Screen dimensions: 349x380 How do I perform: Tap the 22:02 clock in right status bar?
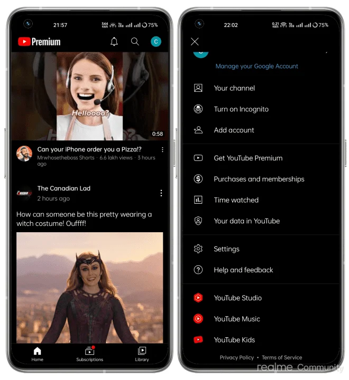pos(231,25)
